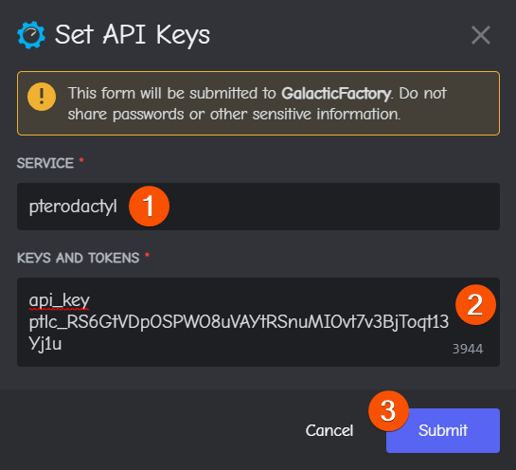Click the orange step 1 badge

[x=149, y=207]
